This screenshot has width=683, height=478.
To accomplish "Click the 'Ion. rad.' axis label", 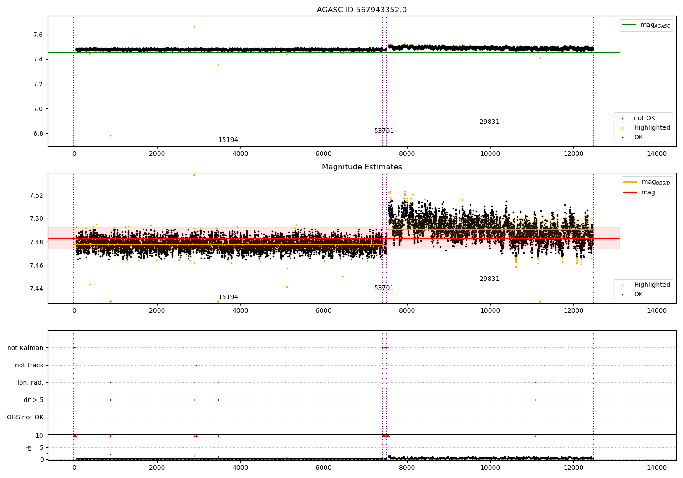I will pyautogui.click(x=31, y=383).
